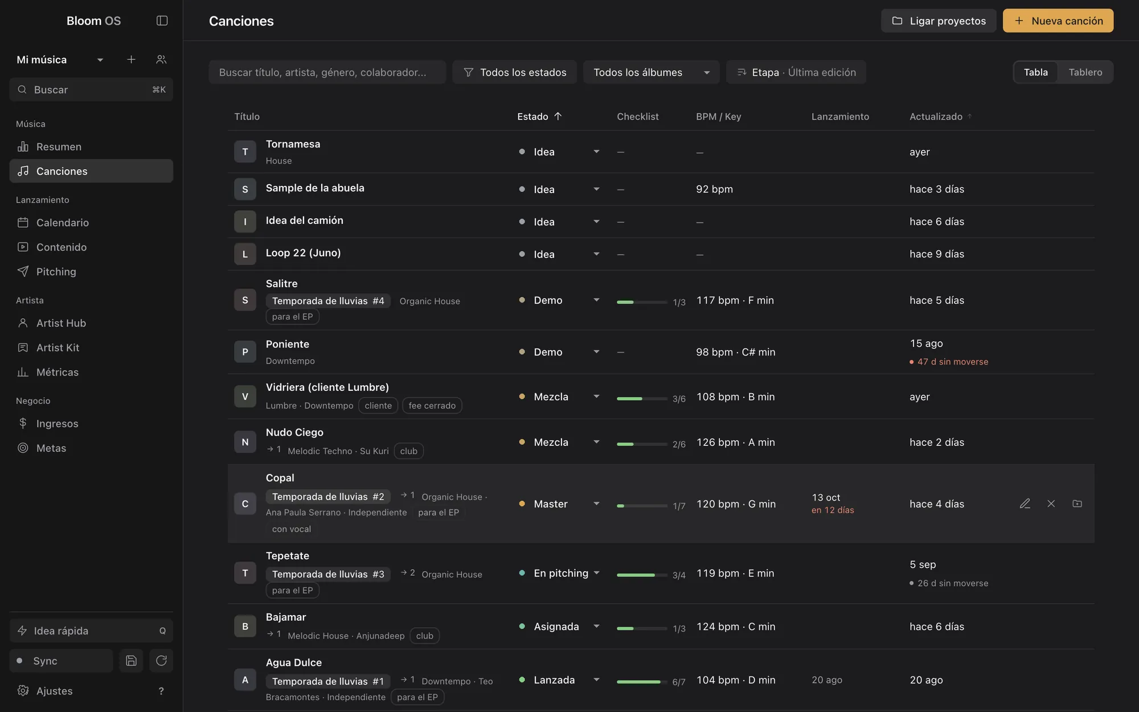Go to Contenido section
This screenshot has height=712, width=1139.
91,247
